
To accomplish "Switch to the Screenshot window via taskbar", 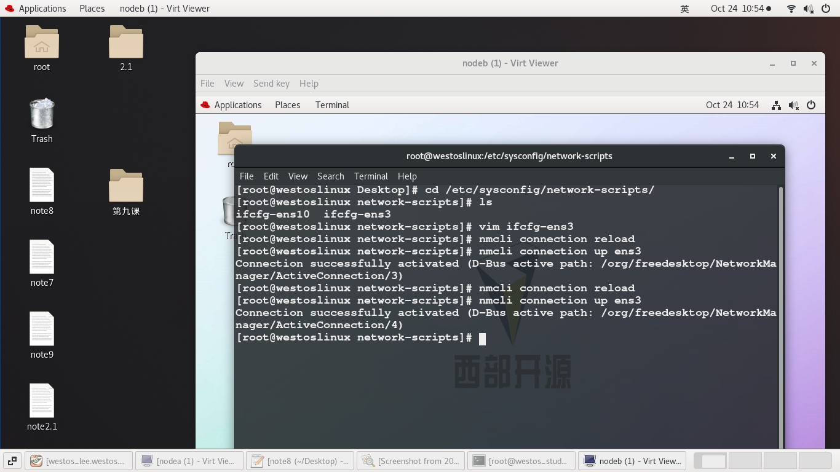I will (411, 460).
